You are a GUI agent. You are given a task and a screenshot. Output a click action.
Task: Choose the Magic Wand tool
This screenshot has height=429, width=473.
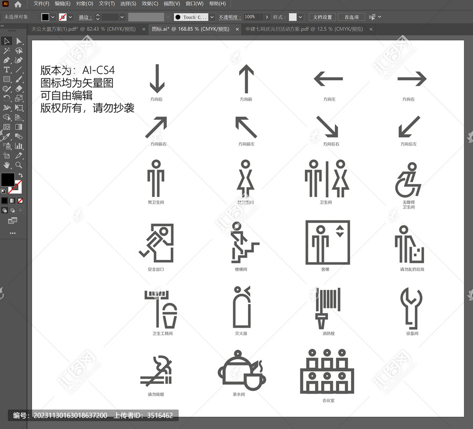[7, 50]
